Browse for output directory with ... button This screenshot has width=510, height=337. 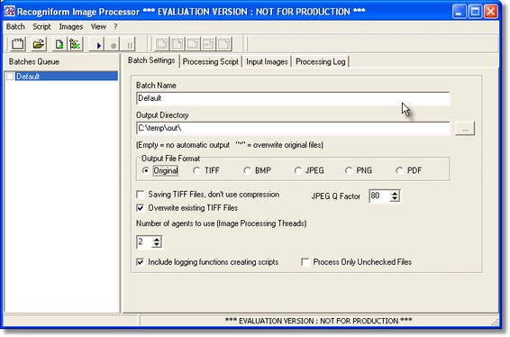[x=465, y=129]
